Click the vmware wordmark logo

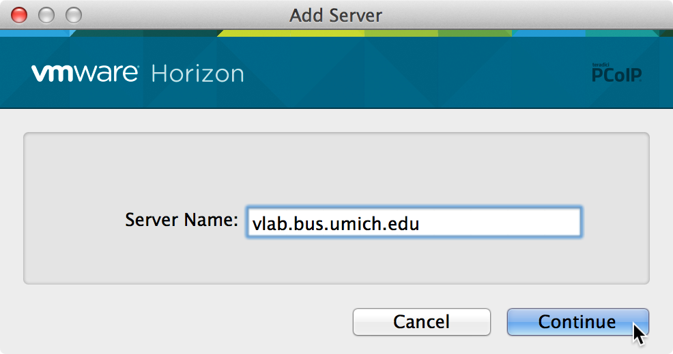click(x=85, y=73)
